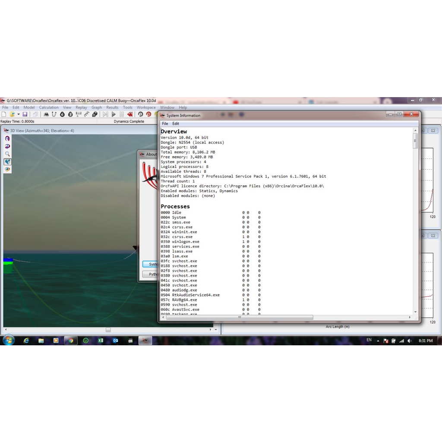The width and height of the screenshot is (442, 442).
Task: Open Outlook from the taskbar
Action: pyautogui.click(x=116, y=341)
